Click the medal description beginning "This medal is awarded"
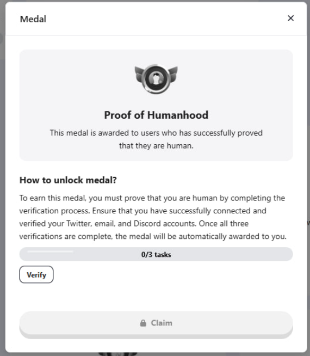Viewport: 310px width, 356px height. pos(156,139)
